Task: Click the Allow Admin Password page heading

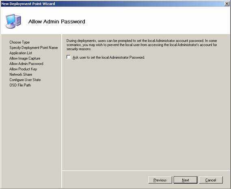Action: point(57,21)
